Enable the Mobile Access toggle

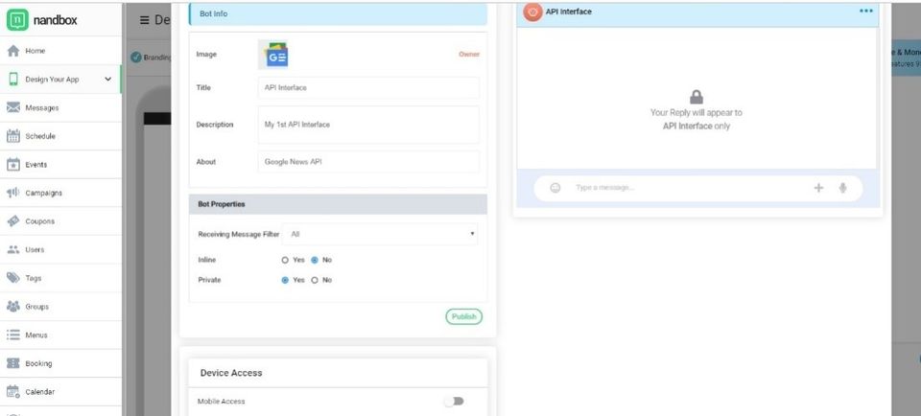click(x=454, y=402)
